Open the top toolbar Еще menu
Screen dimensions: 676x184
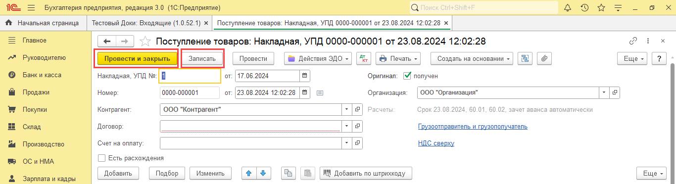[x=632, y=58]
